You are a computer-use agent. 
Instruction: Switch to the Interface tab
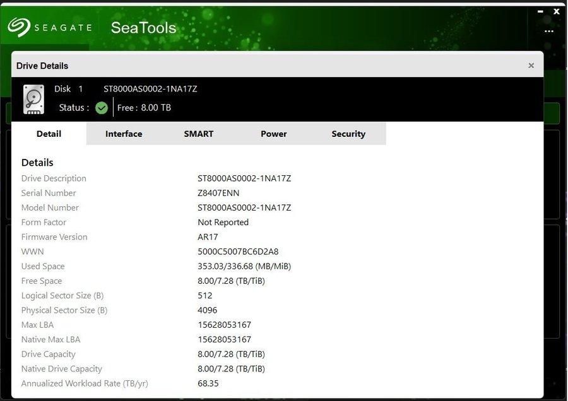click(x=124, y=134)
